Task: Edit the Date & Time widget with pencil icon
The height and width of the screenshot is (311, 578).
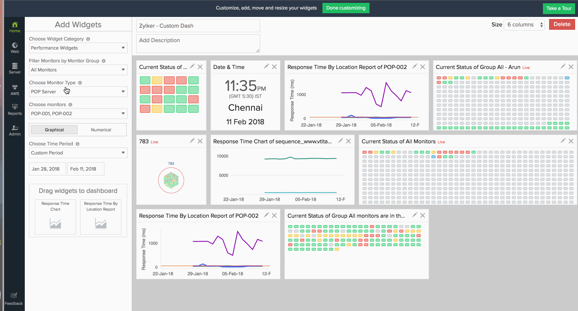Action: [266, 66]
